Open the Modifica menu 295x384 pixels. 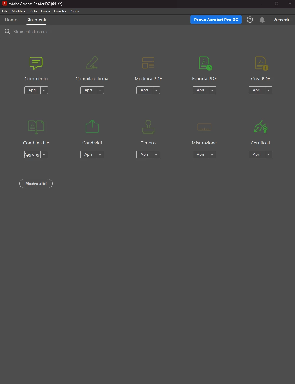[18, 11]
